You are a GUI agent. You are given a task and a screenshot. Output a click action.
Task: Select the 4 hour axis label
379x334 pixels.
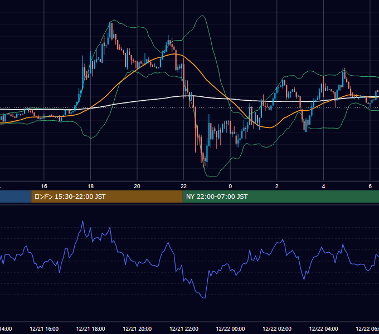pyautogui.click(x=323, y=186)
